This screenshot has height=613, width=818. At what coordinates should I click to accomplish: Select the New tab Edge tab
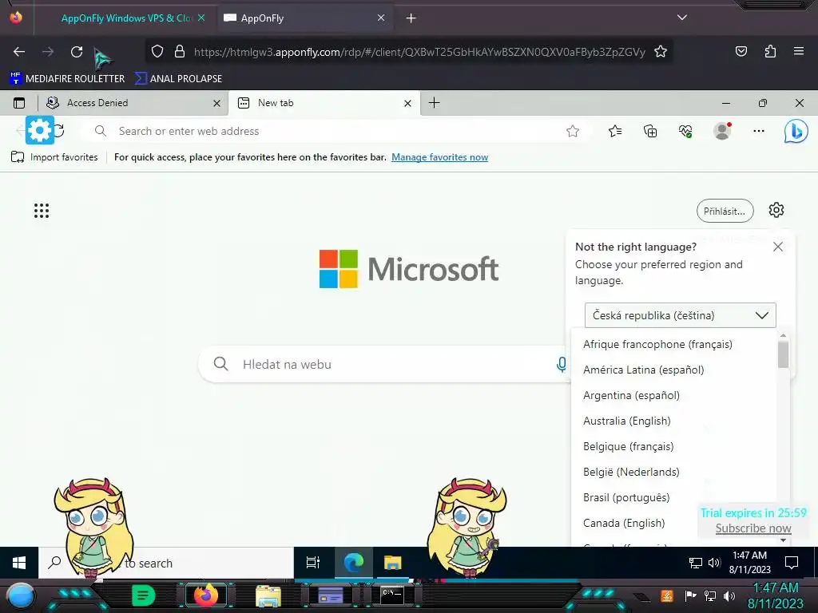point(324,103)
